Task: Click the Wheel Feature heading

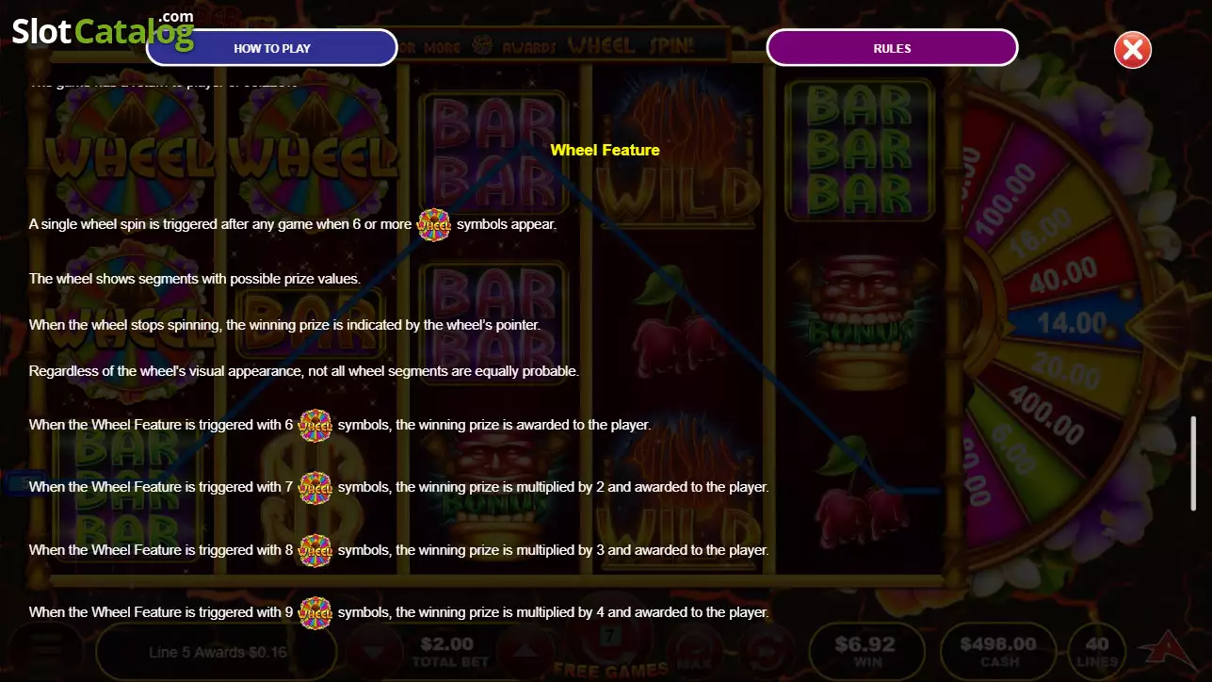Action: coord(606,150)
